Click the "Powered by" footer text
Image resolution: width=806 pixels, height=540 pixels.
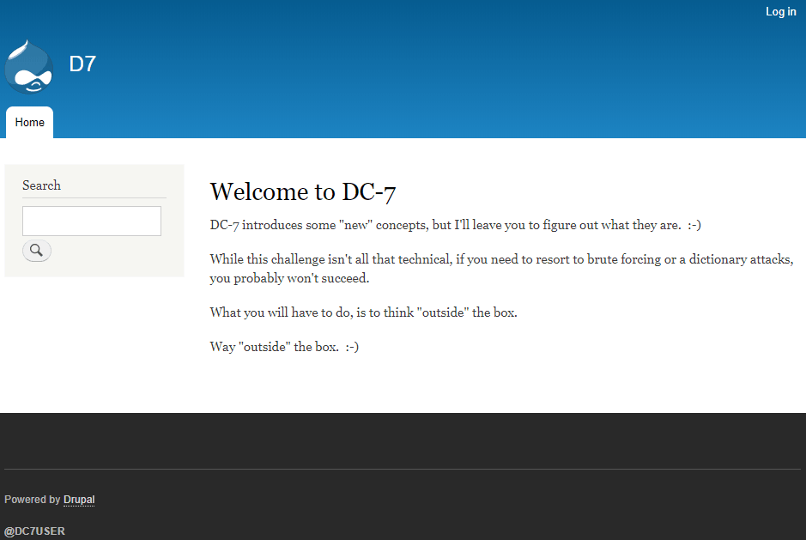tap(33, 500)
